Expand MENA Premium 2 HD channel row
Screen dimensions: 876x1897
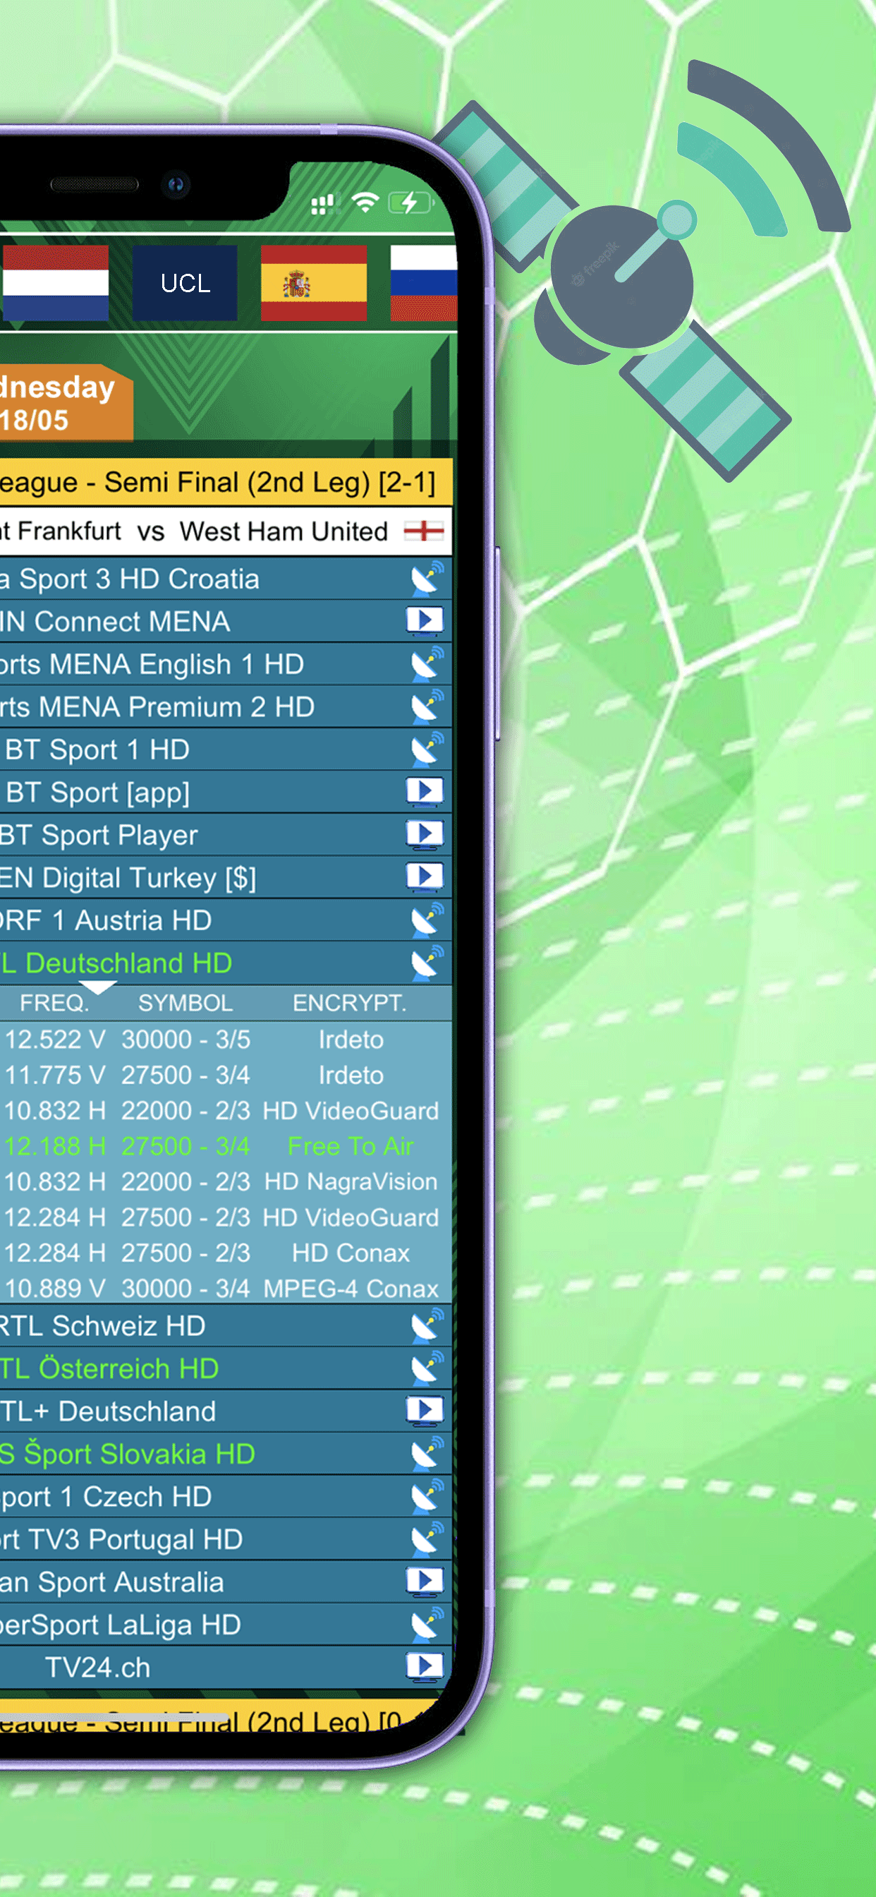[x=225, y=707]
